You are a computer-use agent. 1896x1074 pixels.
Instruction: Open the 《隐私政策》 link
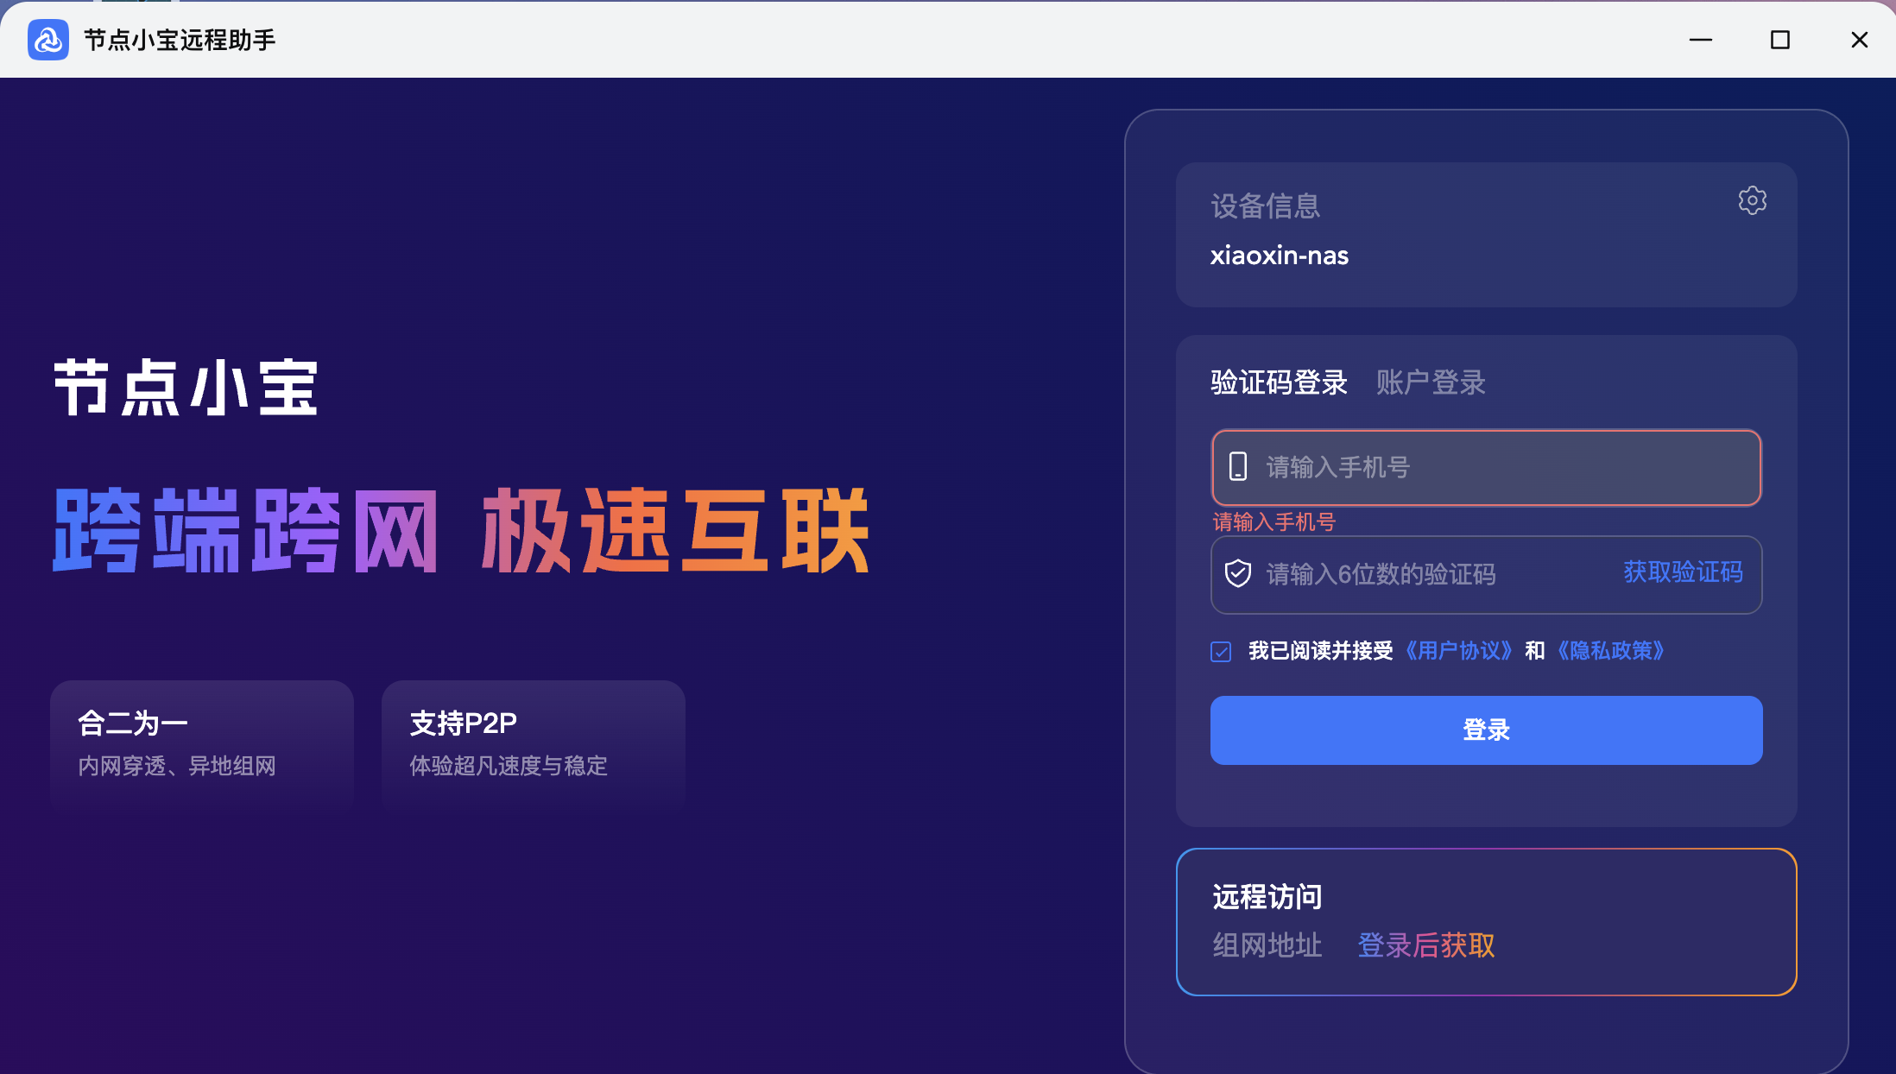(x=1610, y=651)
